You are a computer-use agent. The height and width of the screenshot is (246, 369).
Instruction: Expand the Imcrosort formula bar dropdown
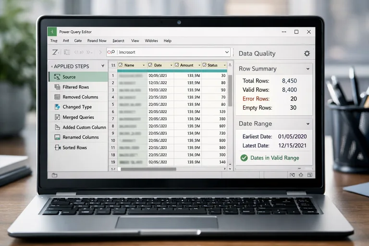[x=227, y=52]
